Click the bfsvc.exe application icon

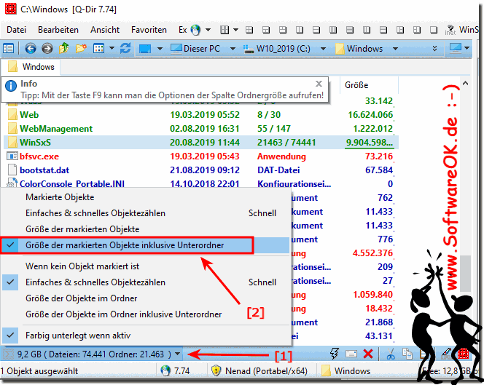point(12,156)
